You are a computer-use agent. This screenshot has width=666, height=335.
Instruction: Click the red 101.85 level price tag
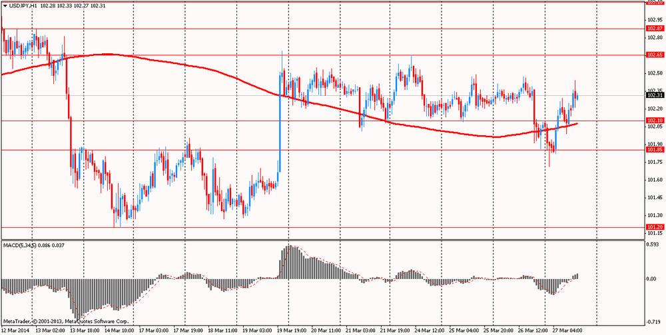(x=655, y=150)
